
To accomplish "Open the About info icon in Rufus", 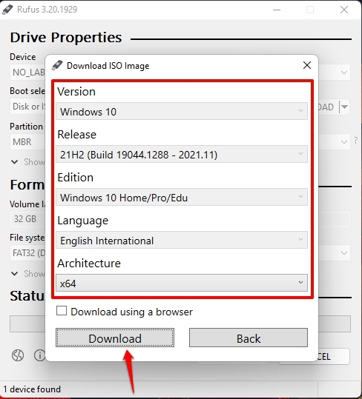I will point(39,355).
